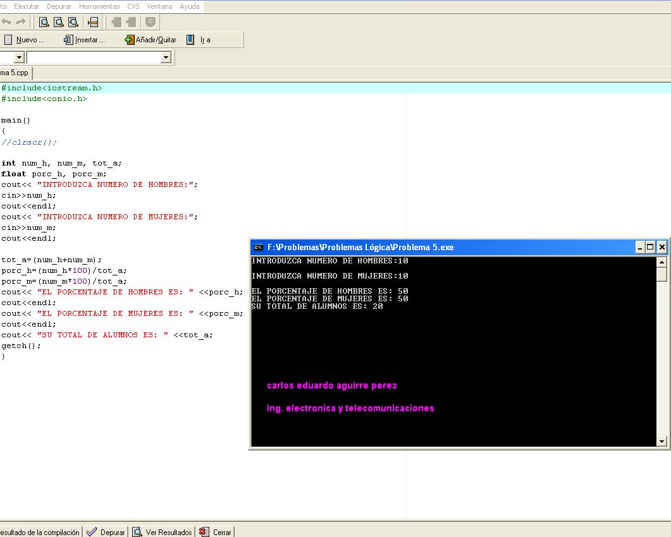The height and width of the screenshot is (537, 671).
Task: Click the Nuevo ... button
Action: (x=25, y=40)
